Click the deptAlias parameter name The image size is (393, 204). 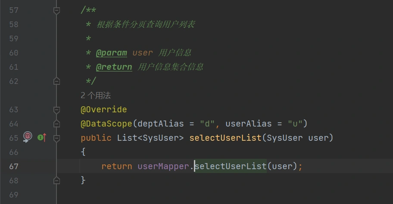pyautogui.click(x=161, y=124)
